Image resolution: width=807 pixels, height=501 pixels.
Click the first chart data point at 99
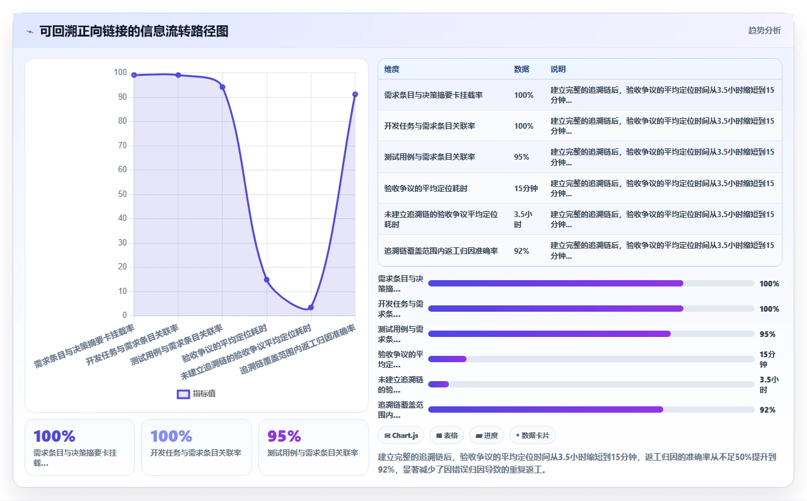(x=134, y=75)
